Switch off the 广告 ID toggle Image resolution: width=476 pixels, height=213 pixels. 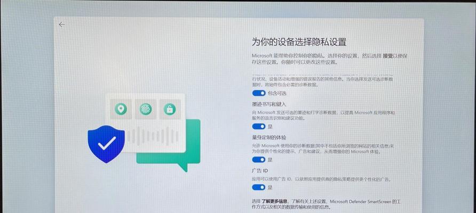[259, 187]
